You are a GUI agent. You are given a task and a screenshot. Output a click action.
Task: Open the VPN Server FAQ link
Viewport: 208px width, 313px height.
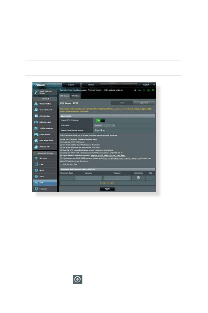(x=70, y=164)
